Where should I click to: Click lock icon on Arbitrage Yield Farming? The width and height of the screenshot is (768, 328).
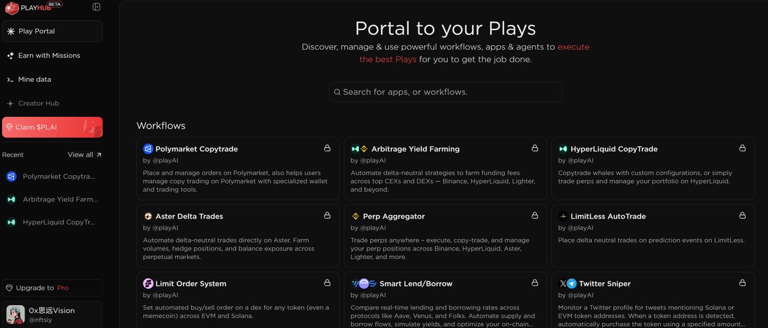pos(535,148)
